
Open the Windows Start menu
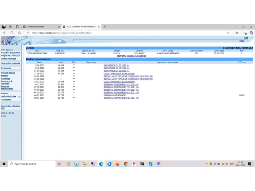(4, 164)
